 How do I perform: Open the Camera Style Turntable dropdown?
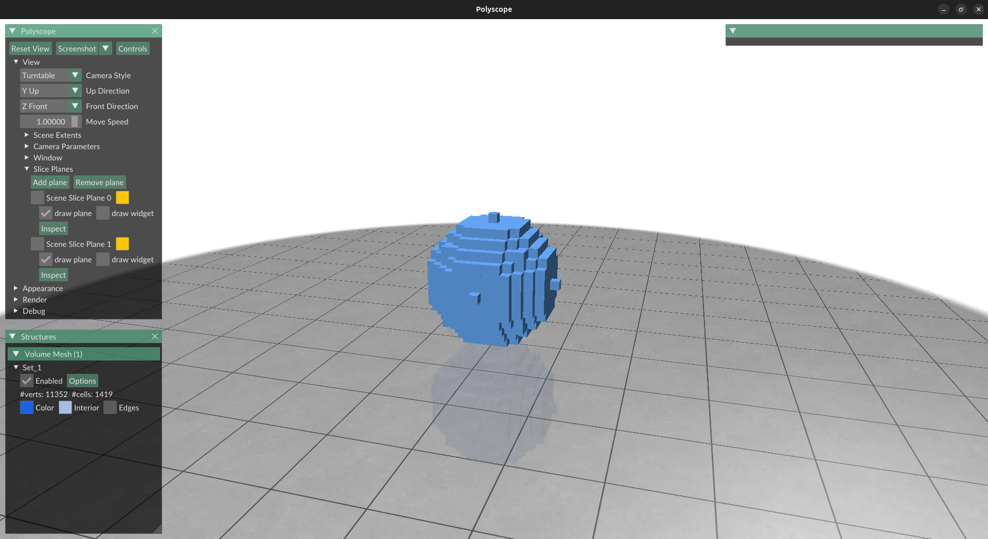[50, 76]
